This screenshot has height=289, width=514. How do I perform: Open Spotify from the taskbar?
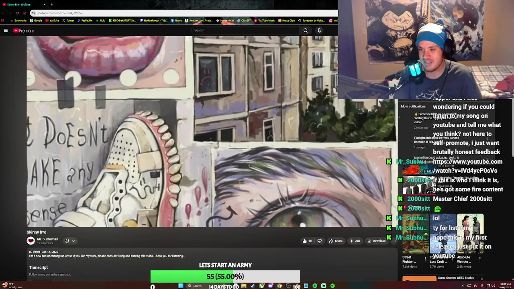(315, 286)
